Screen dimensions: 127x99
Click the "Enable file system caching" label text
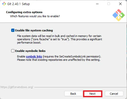coord(34,30)
